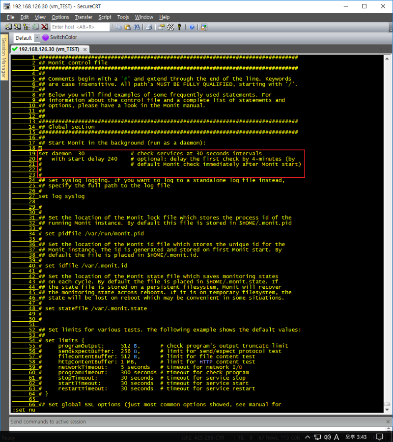This screenshot has height=442, width=393.
Task: Expand the Default button bar dropdown
Action: (37, 38)
